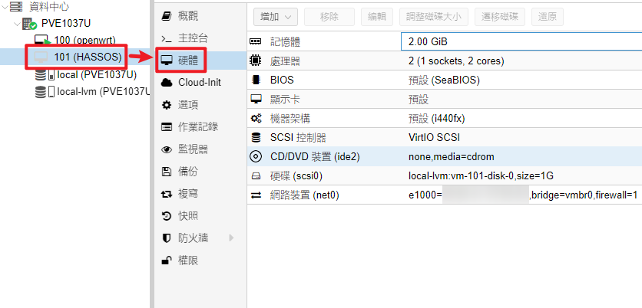Click the Cloud-Init cloud icon
The height and width of the screenshot is (308, 642).
pos(167,82)
